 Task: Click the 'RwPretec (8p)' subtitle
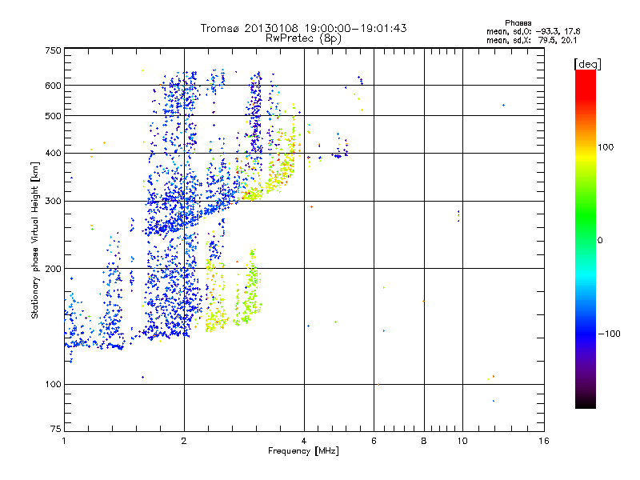click(303, 38)
